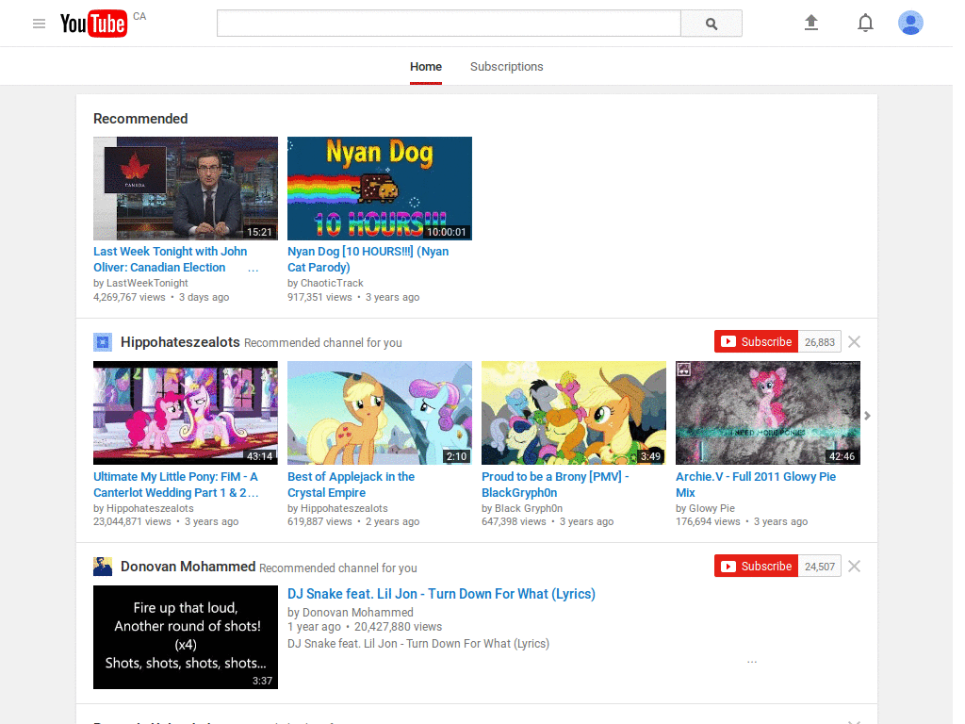The width and height of the screenshot is (965, 724).
Task: Open the hamburger guide menu
Action: (x=39, y=24)
